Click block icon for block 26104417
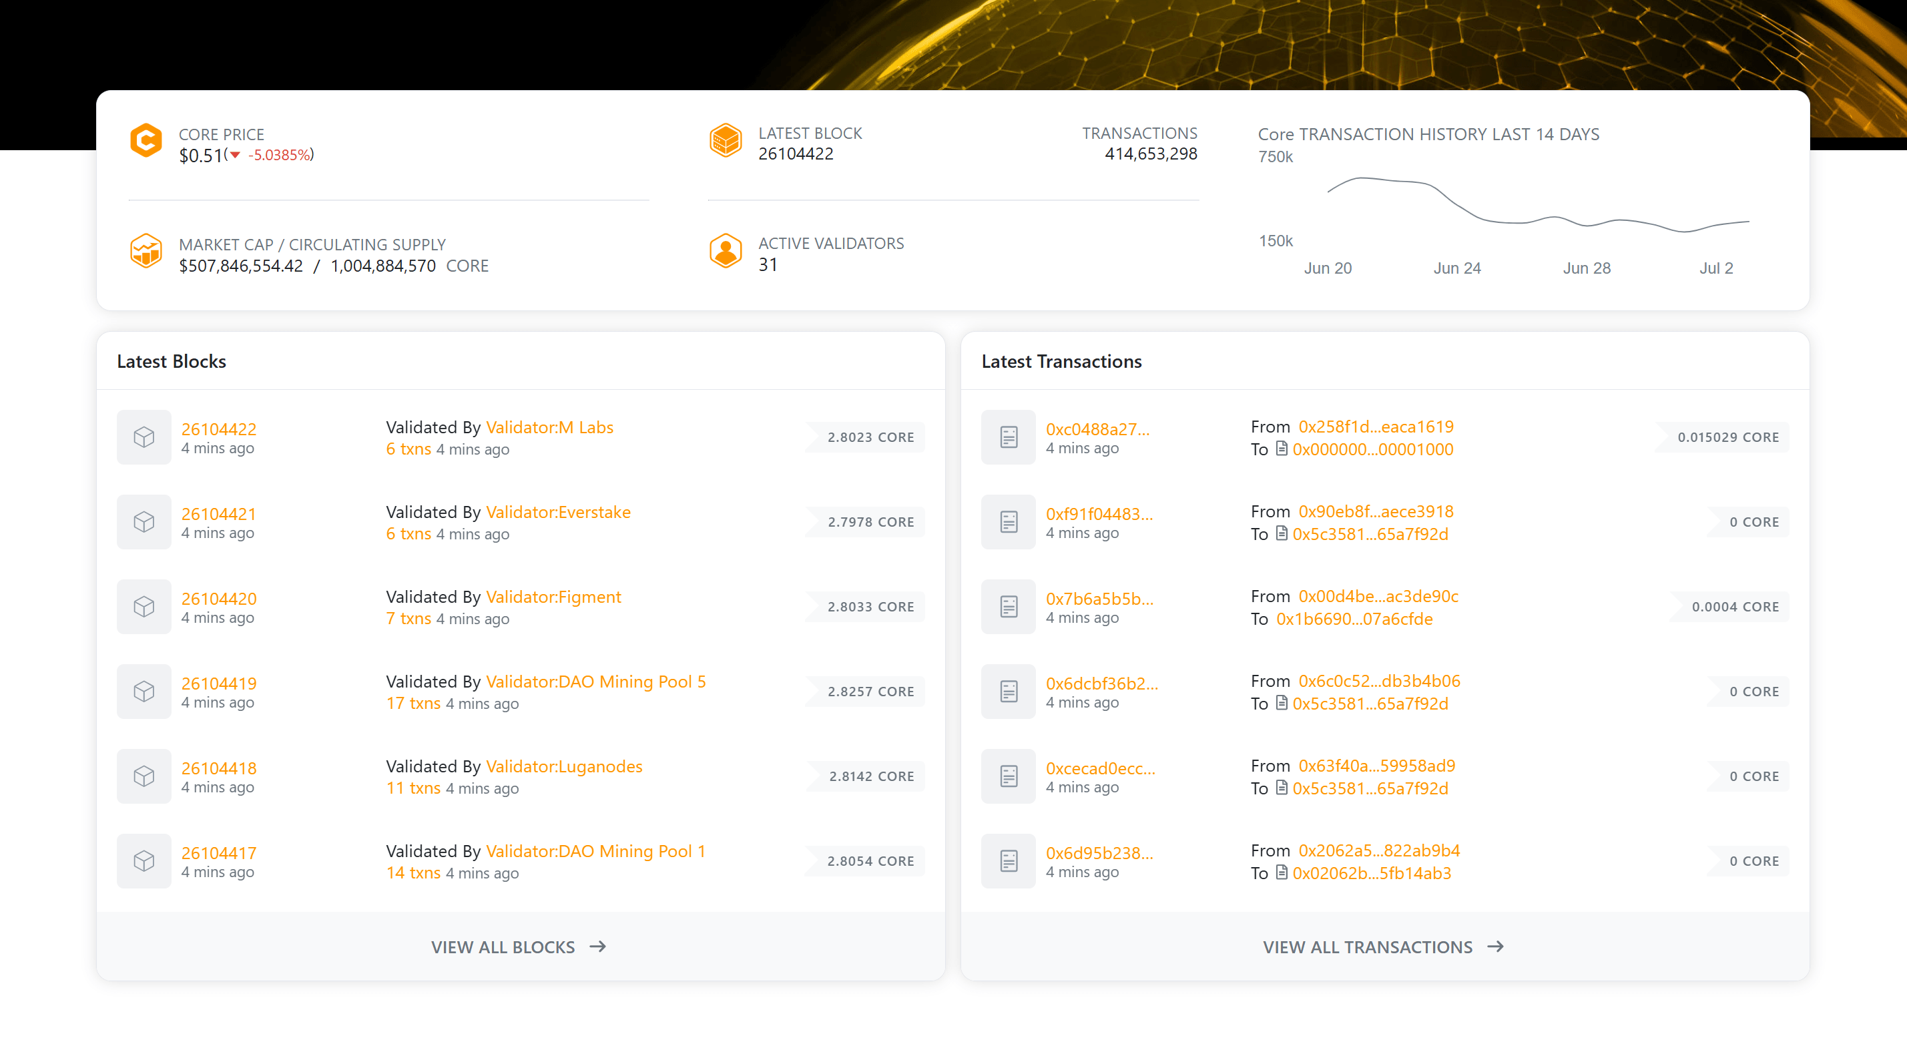1907x1038 pixels. [x=144, y=861]
